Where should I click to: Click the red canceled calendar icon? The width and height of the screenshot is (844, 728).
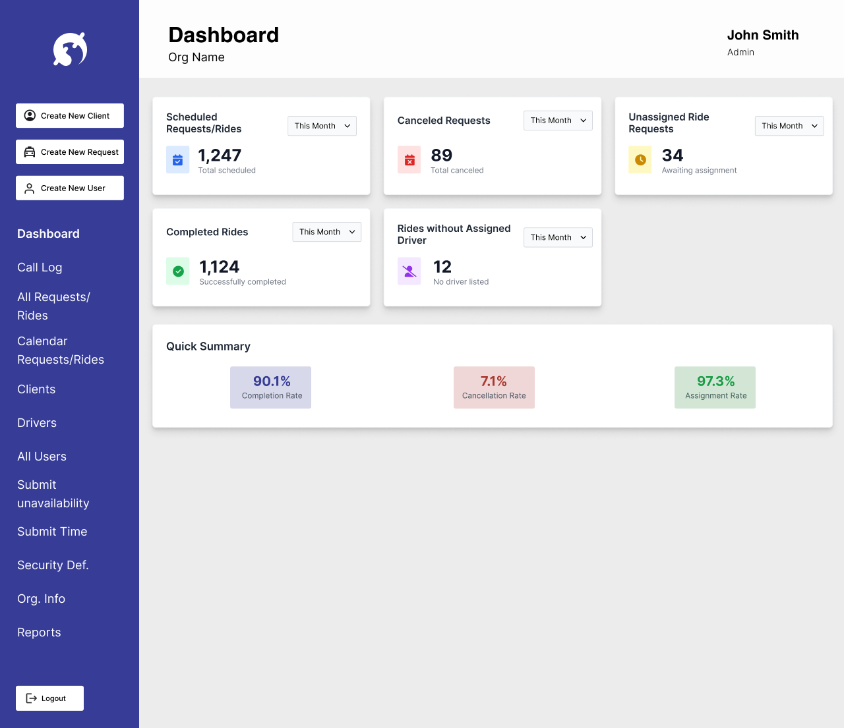click(x=409, y=160)
